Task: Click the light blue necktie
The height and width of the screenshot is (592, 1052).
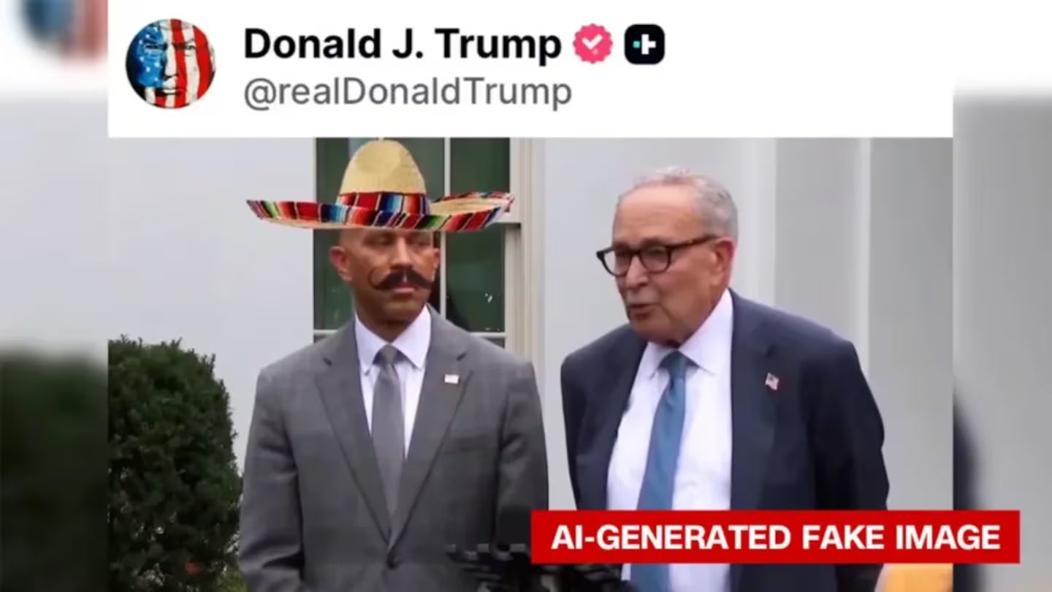Action: click(660, 453)
